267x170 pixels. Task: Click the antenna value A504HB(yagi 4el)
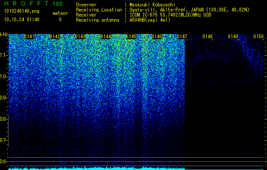pos(150,20)
